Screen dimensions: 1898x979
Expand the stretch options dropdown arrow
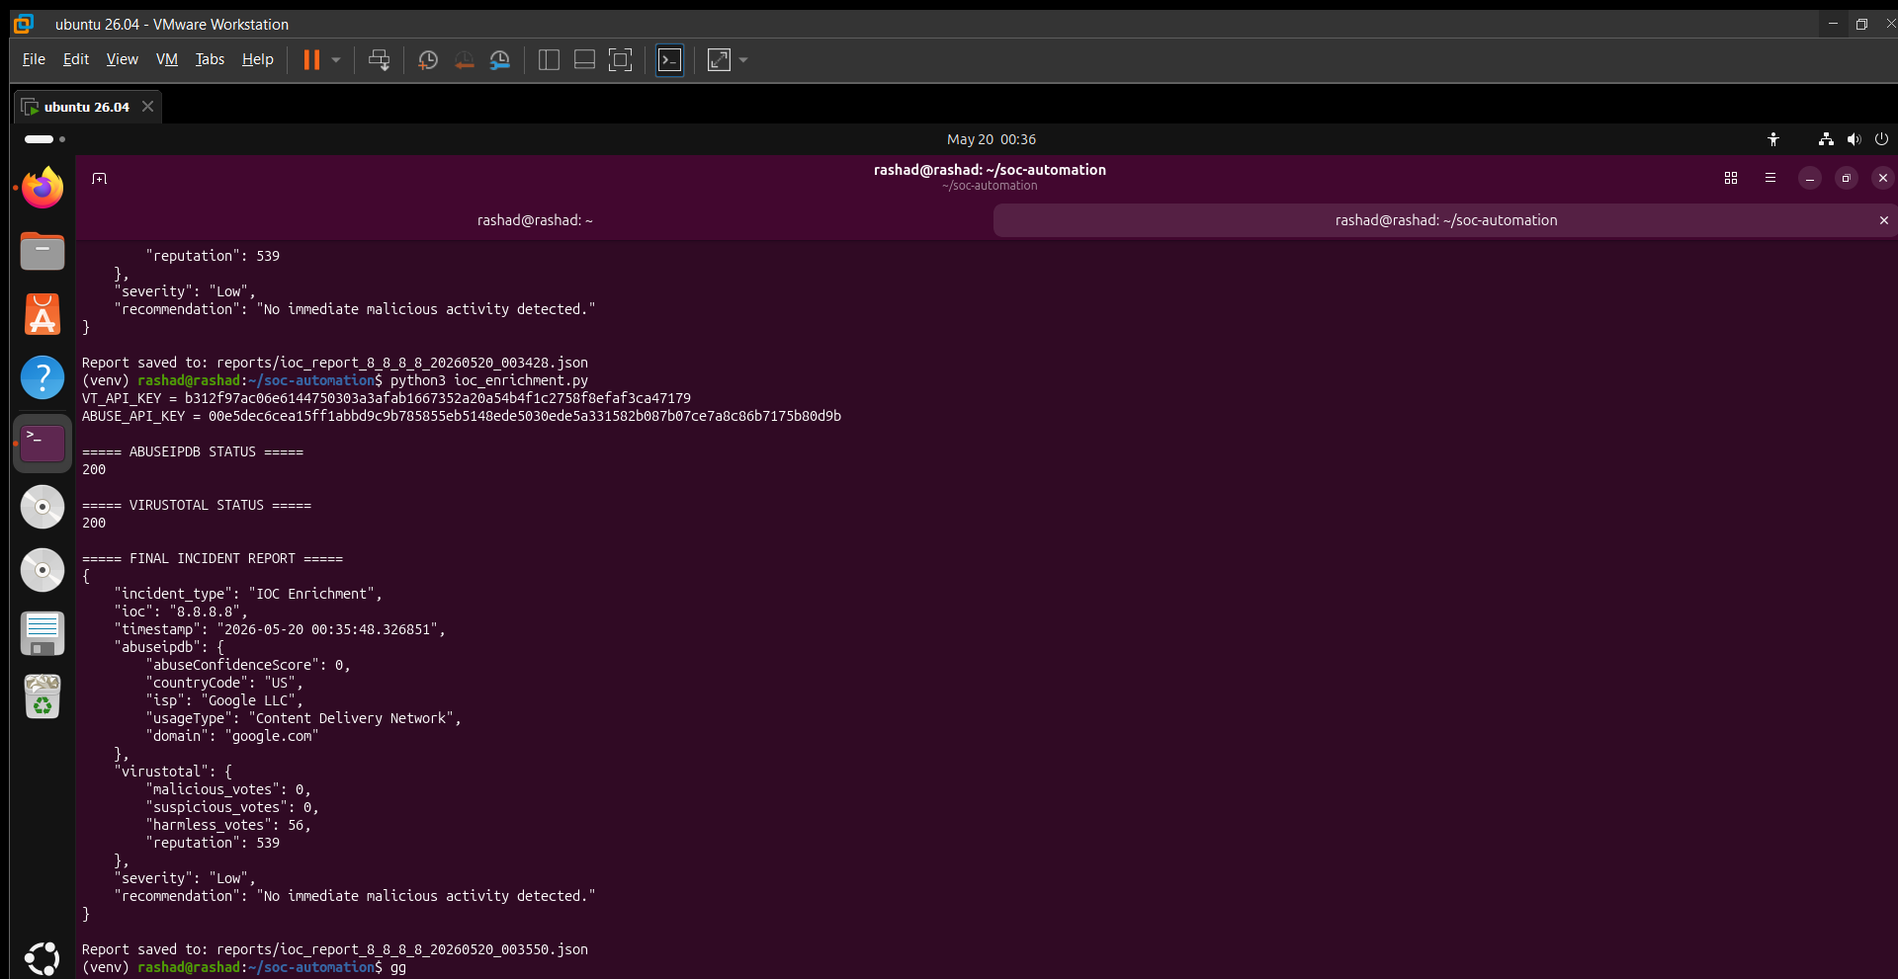pyautogui.click(x=743, y=60)
